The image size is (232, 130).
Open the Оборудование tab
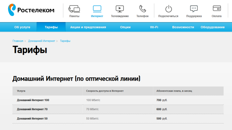click(x=213, y=27)
